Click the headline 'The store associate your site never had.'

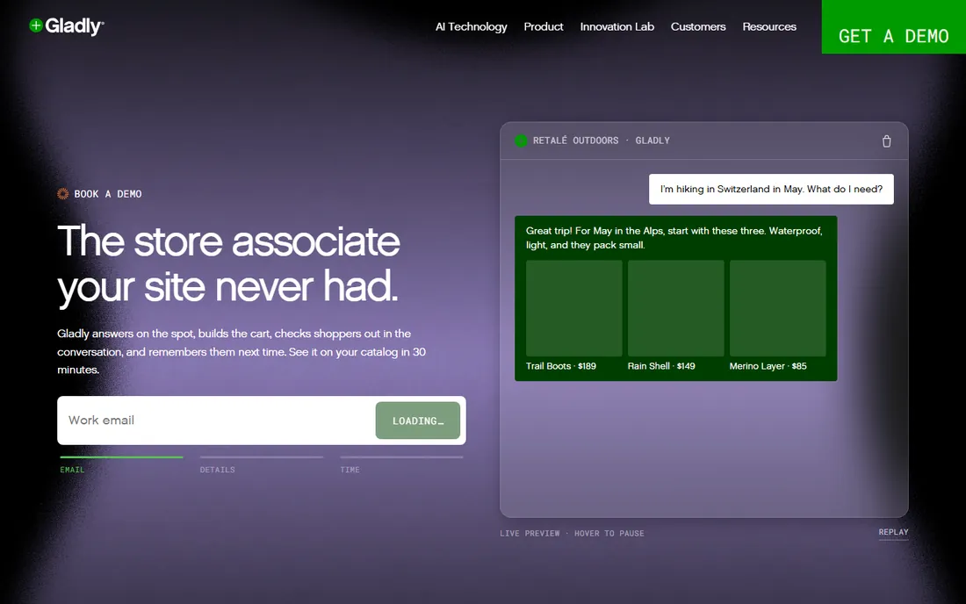coord(228,263)
